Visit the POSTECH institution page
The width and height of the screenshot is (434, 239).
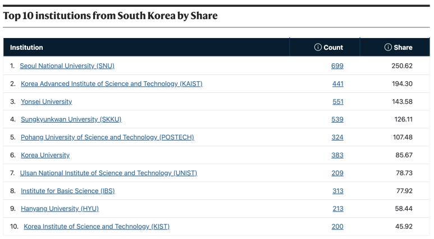[107, 138]
